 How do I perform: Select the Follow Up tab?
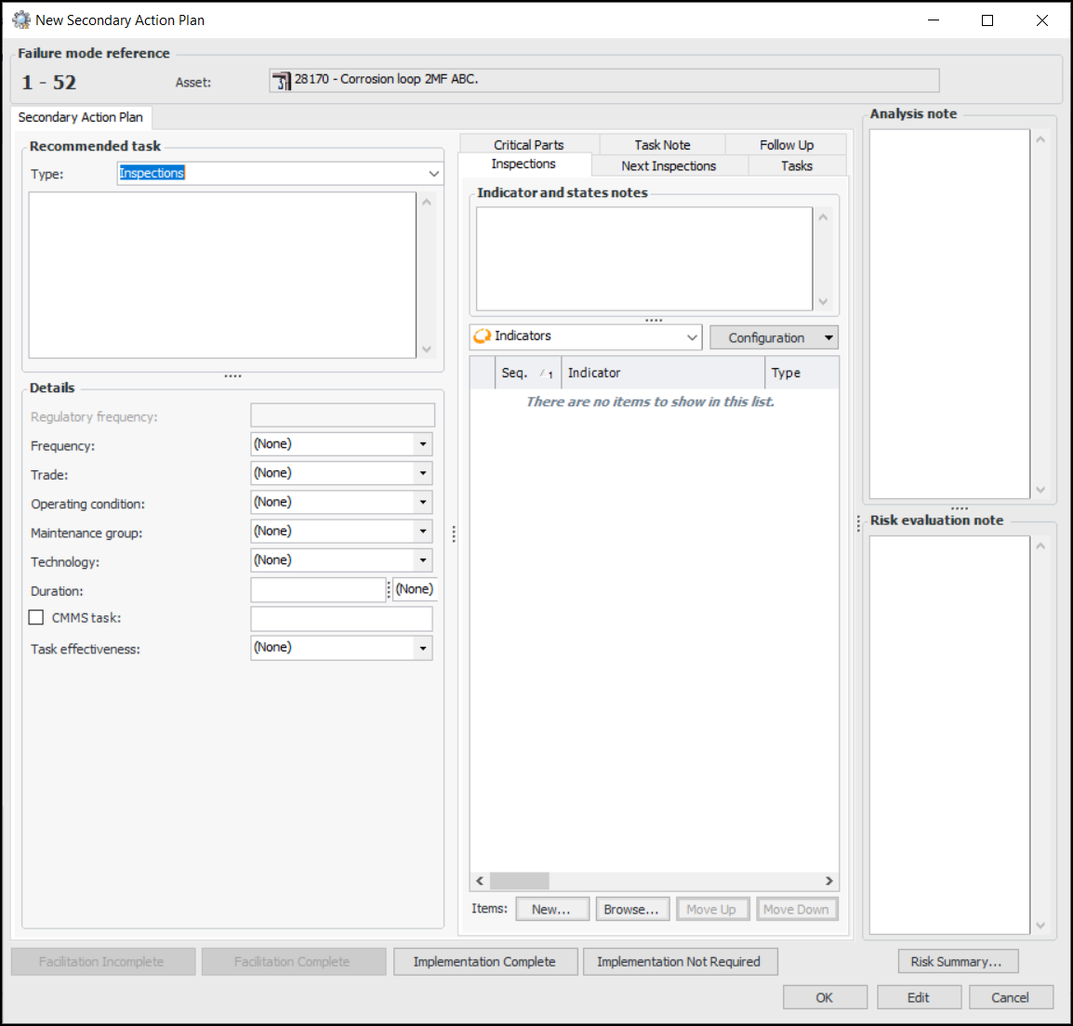(786, 145)
